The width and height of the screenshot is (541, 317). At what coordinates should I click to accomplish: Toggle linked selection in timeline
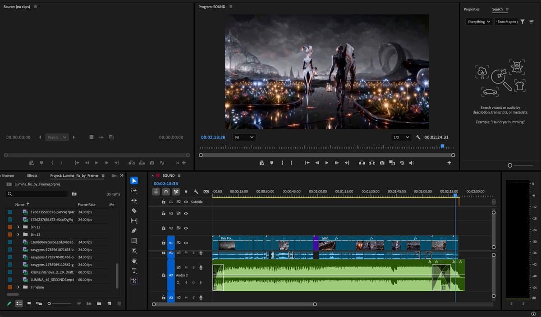pos(176,192)
